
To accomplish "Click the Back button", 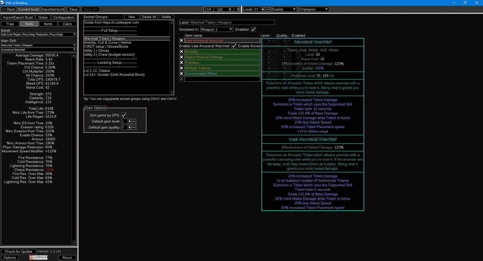I will tap(9, 9).
